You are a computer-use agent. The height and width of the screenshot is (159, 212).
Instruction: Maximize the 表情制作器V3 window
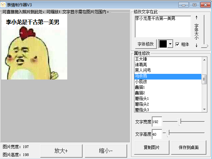coord(194,5)
